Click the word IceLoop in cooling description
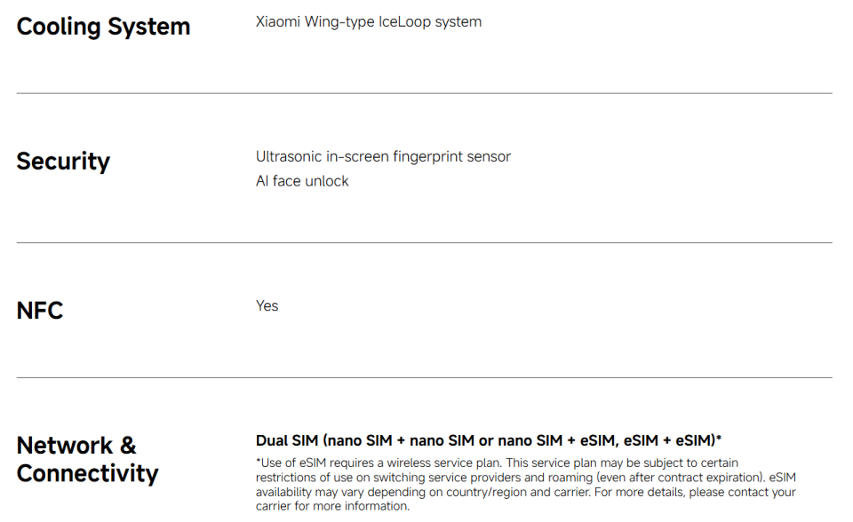Screen dimensions: 853x522 [400, 22]
